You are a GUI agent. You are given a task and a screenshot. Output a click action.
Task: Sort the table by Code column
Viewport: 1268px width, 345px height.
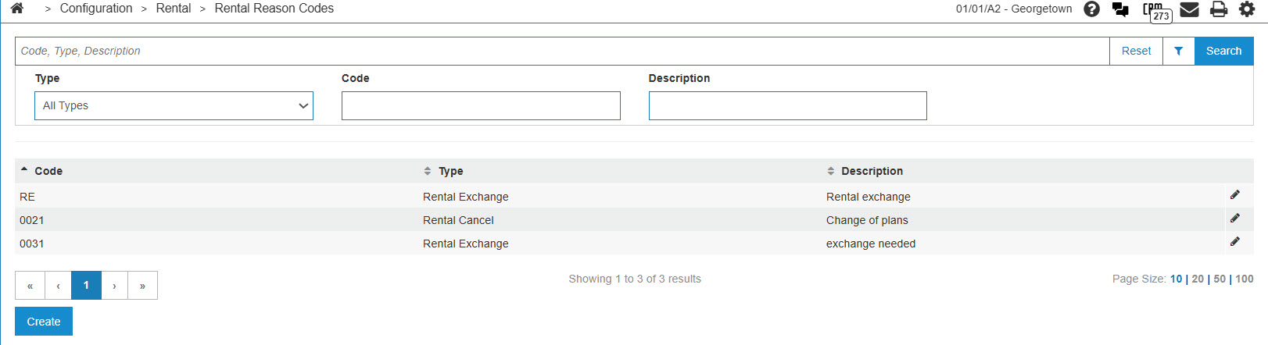tap(48, 171)
